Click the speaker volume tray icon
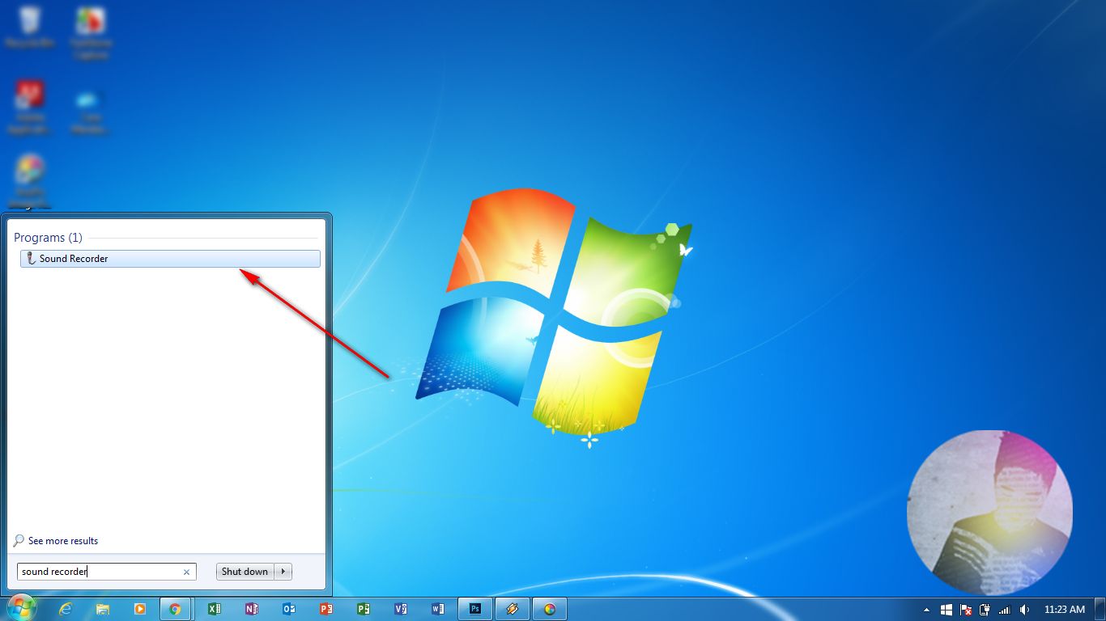1106x621 pixels. coord(1024,610)
